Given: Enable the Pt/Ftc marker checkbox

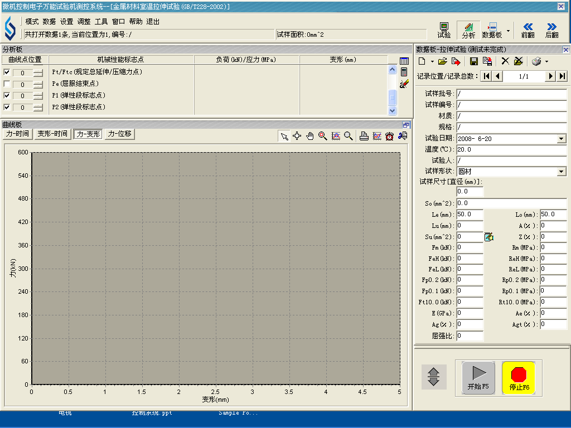Looking at the screenshot, I should (x=7, y=72).
